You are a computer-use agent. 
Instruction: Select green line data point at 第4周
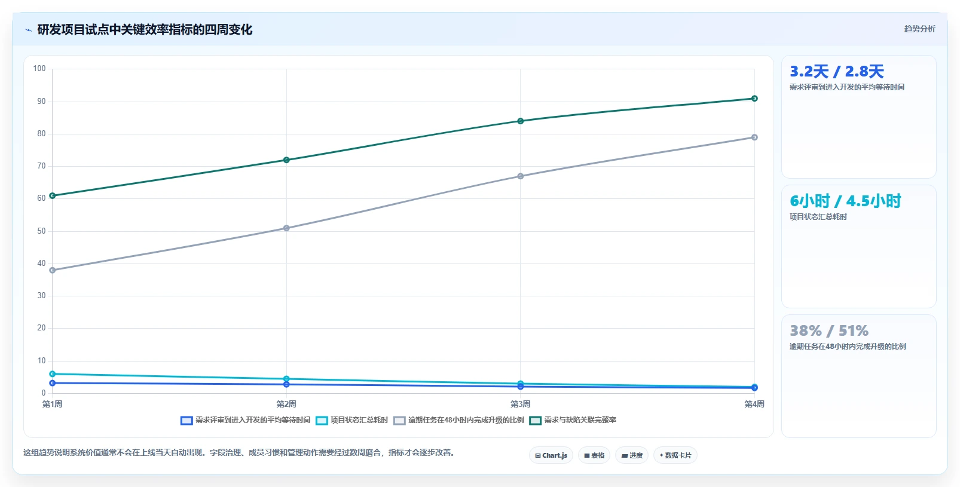[x=754, y=99]
